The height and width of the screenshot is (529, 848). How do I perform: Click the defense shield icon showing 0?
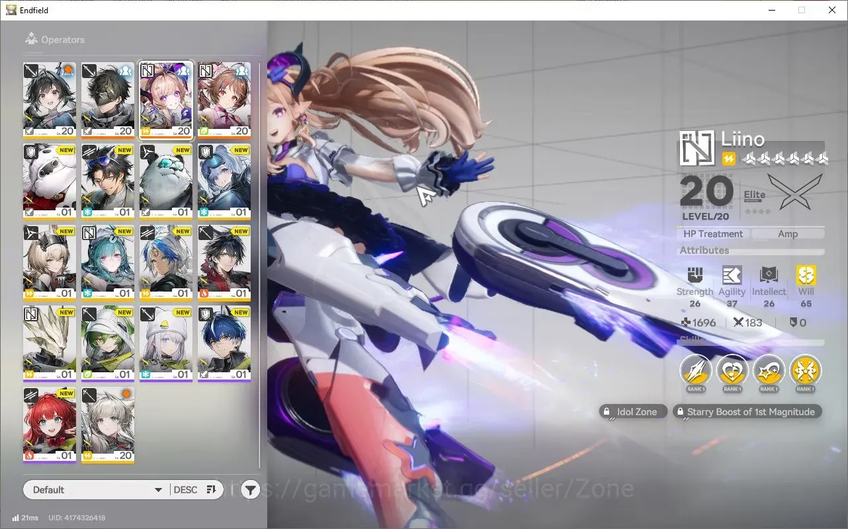coord(792,323)
